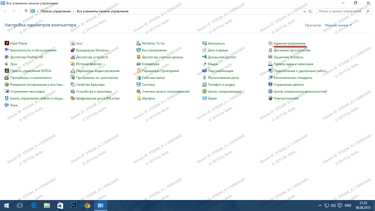Open Microsoft Edge from the taskbar
The width and height of the screenshot is (375, 211).
[x=34, y=206]
